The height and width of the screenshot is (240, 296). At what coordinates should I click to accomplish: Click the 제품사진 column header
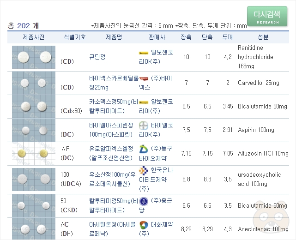[x=34, y=37]
